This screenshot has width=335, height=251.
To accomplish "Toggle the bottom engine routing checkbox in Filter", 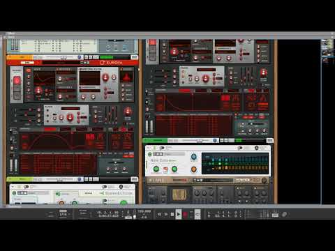I will tap(47, 121).
